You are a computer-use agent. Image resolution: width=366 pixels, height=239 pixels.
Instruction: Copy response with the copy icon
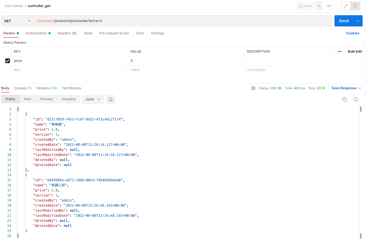point(345,99)
